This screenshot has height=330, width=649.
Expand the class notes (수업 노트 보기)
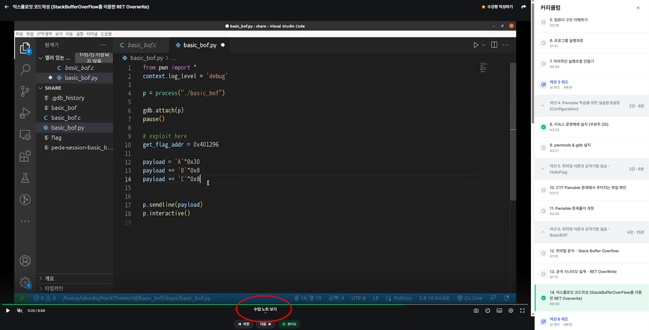coord(265,310)
